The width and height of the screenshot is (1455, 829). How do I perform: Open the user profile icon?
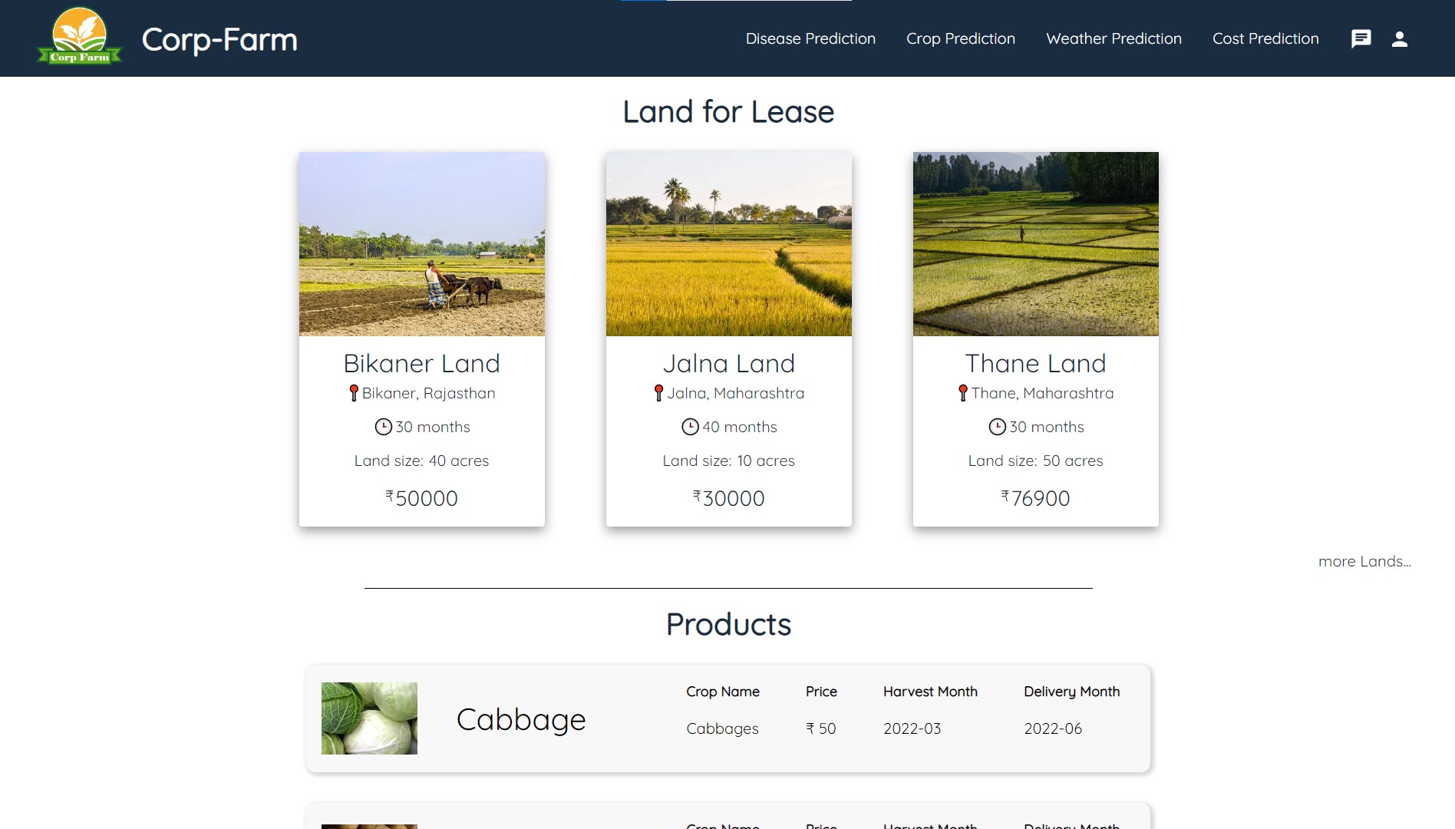1399,39
